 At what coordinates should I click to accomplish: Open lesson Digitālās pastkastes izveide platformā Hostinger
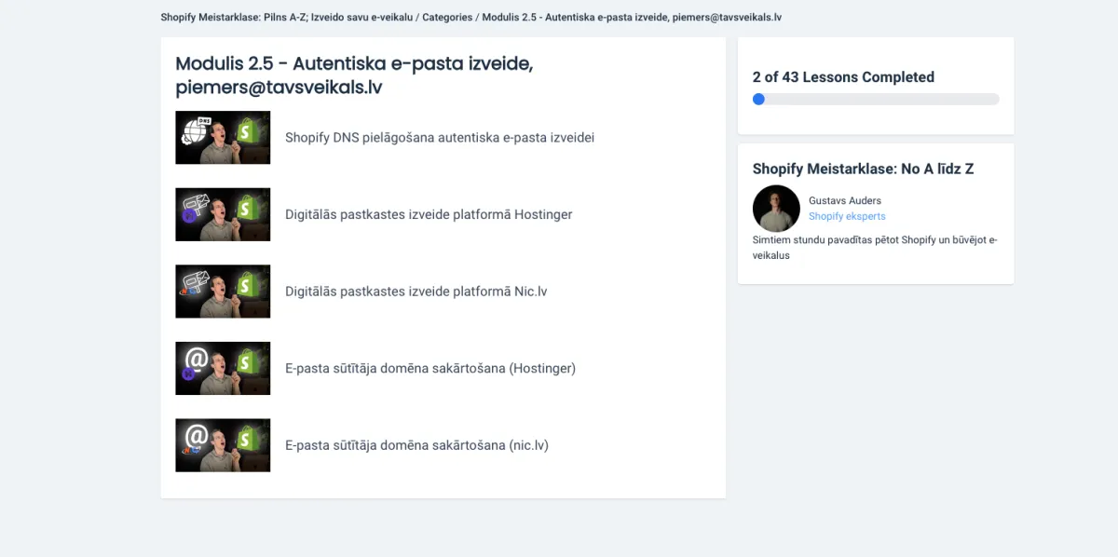pyautogui.click(x=429, y=214)
